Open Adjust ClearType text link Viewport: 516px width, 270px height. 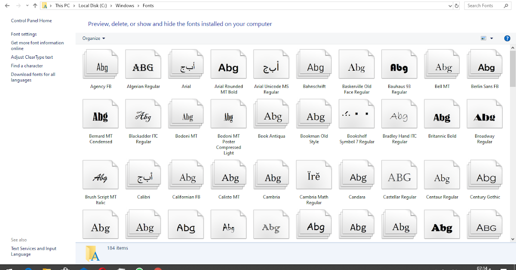32,57
